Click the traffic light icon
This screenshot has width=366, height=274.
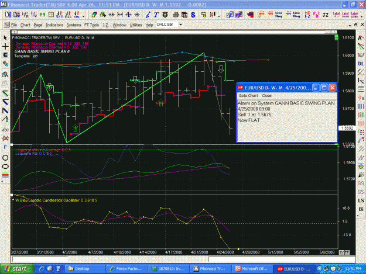tap(165, 15)
